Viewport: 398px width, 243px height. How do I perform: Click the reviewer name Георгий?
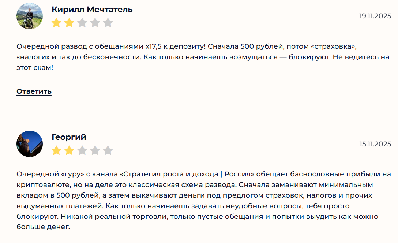tap(69, 137)
